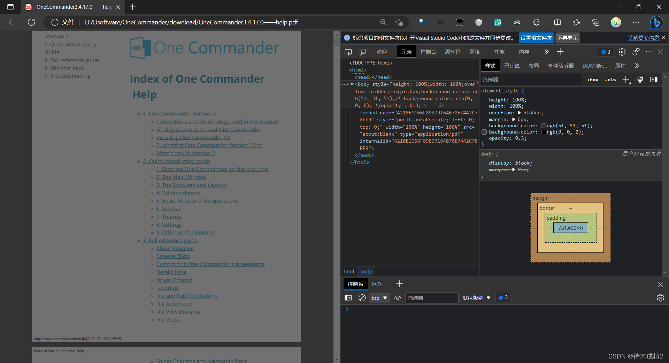The width and height of the screenshot is (669, 363).
Task: Toggle rendering emulation paintbrush icon
Action: [x=640, y=80]
